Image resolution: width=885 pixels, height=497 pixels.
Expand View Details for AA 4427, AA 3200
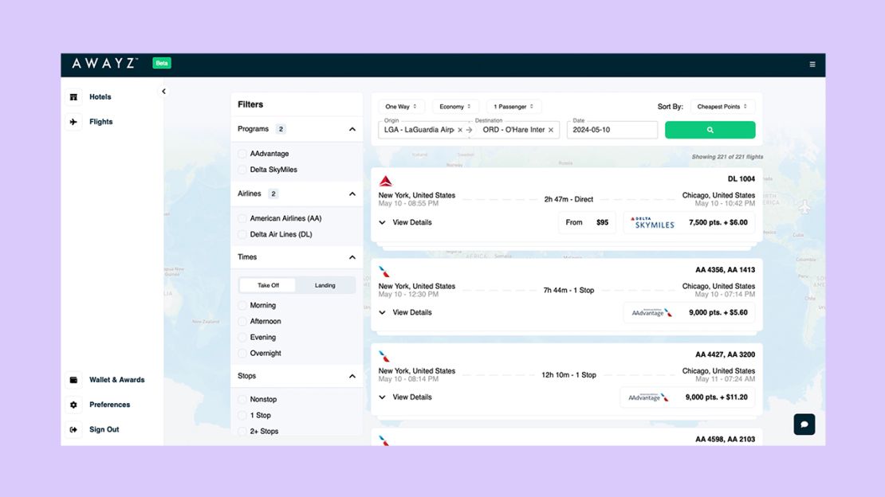405,397
